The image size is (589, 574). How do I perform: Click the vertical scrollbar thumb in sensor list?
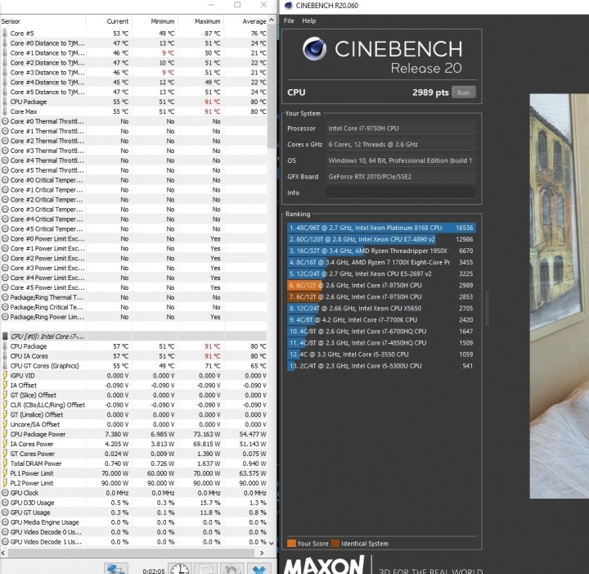(x=272, y=87)
